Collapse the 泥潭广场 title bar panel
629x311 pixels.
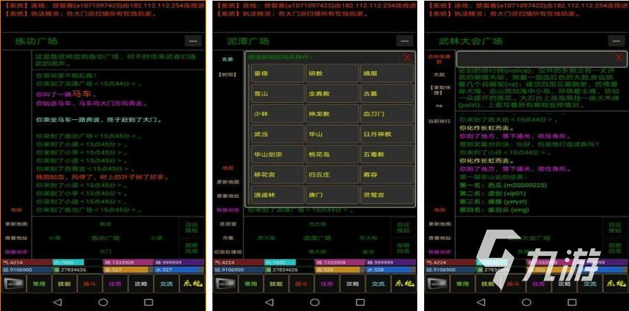pyautogui.click(x=406, y=41)
